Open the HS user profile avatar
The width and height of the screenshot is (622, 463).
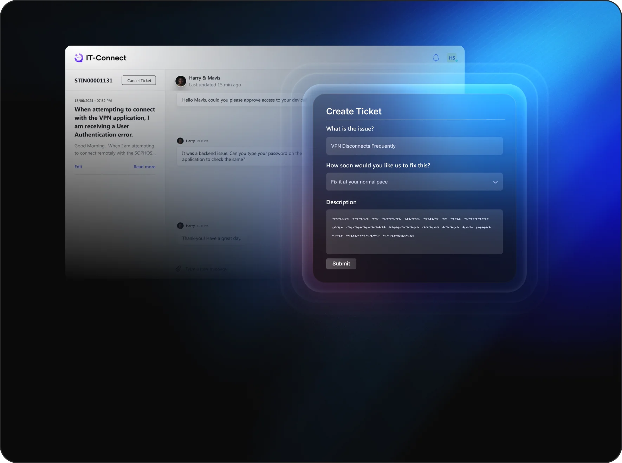click(x=452, y=58)
